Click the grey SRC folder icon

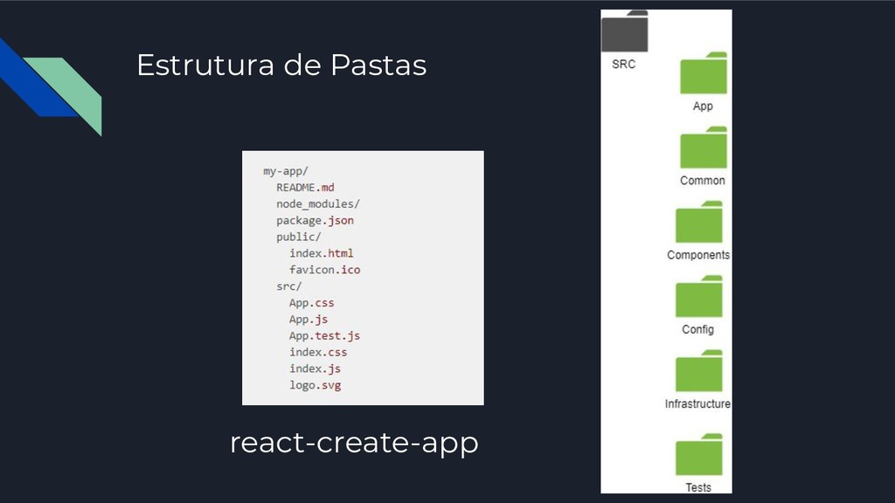point(624,31)
